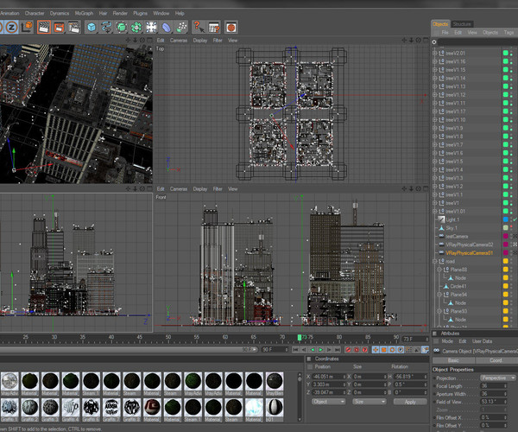Click the red record keyframe button
518x432 pixels.
click(348, 349)
